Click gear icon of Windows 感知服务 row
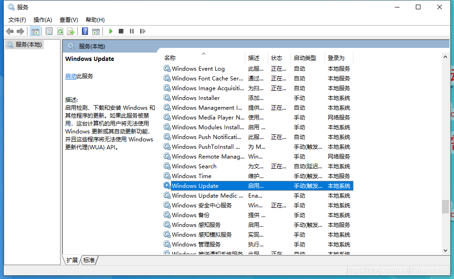 tap(167, 225)
